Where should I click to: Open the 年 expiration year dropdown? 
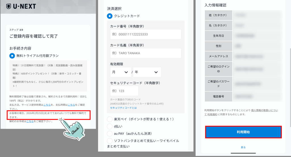147,72
